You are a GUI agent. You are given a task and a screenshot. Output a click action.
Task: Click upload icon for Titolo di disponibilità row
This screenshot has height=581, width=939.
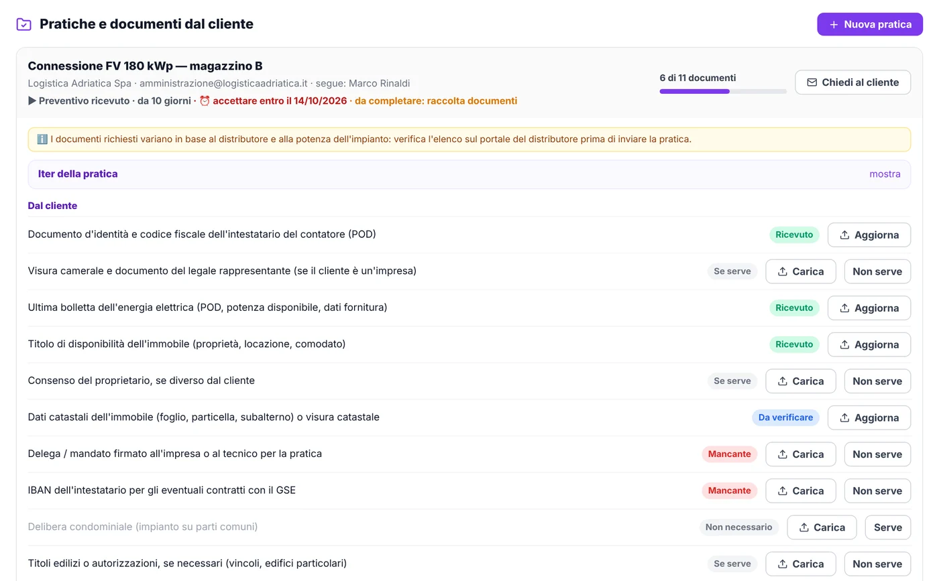[x=844, y=344]
